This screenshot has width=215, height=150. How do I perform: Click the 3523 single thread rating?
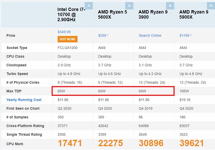(x=183, y=134)
